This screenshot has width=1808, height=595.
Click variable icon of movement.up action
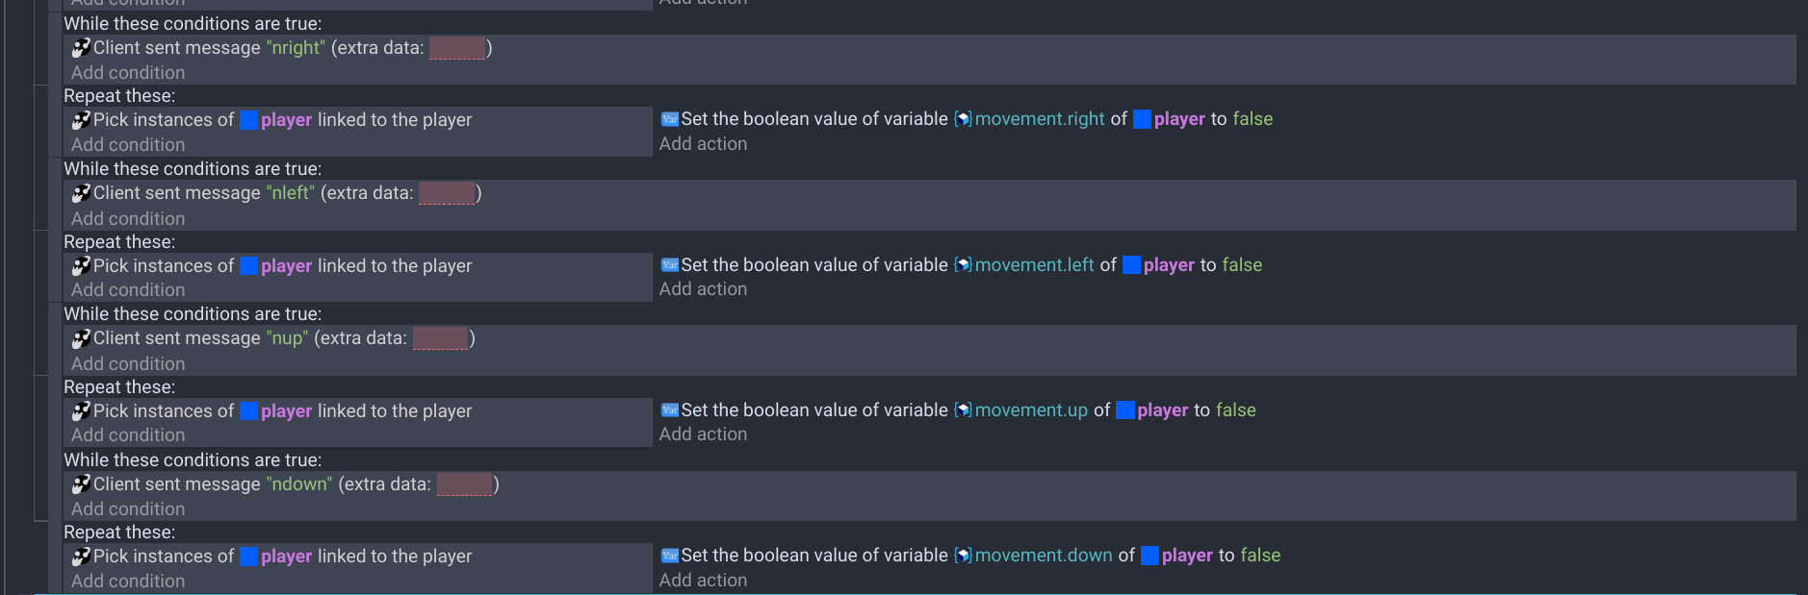(670, 410)
